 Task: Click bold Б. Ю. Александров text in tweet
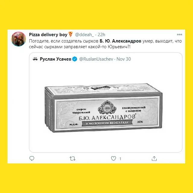point(120,41)
